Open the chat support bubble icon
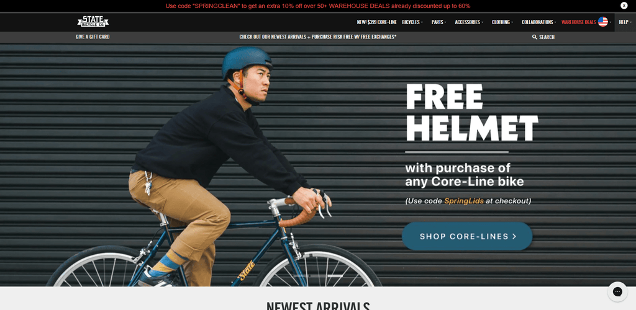Screen dimensions: 636x310 click(617, 291)
